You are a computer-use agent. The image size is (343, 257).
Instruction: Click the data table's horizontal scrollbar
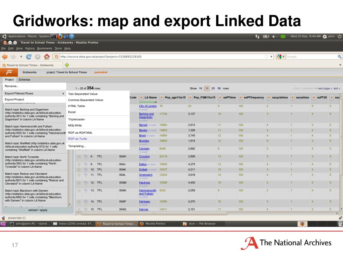click(154, 213)
